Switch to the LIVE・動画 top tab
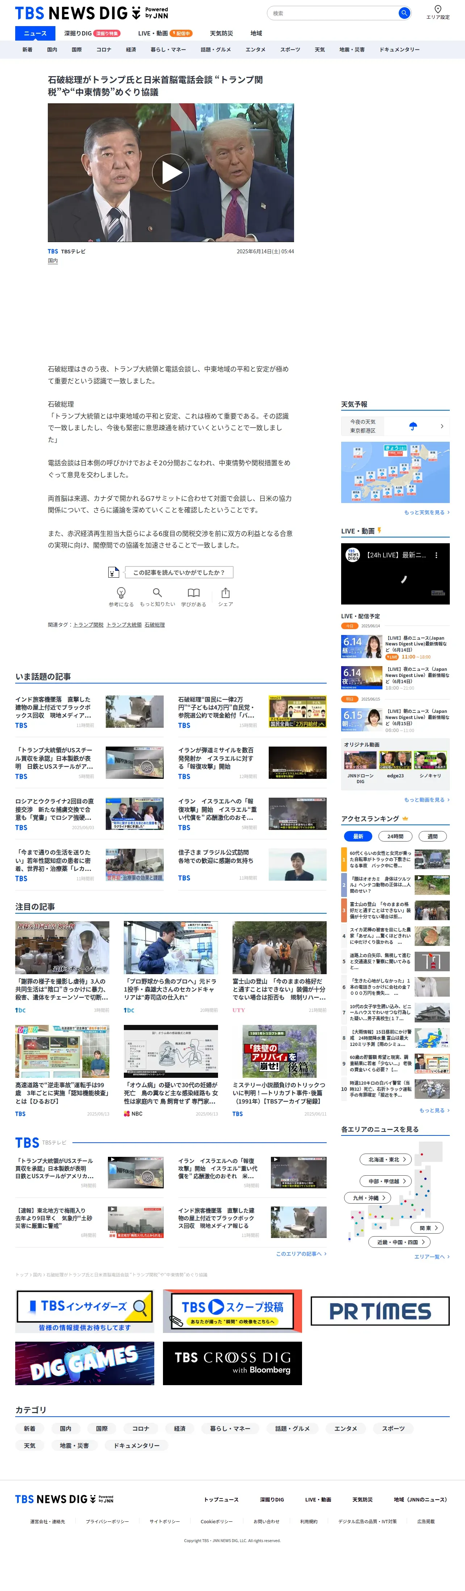 (x=164, y=33)
